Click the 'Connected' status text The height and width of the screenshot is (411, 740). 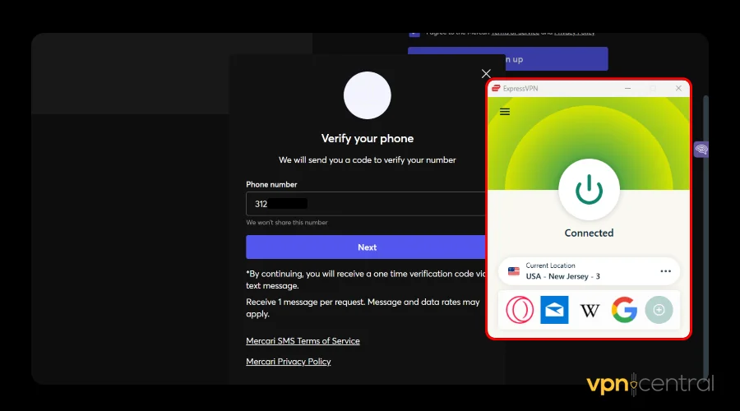click(589, 233)
